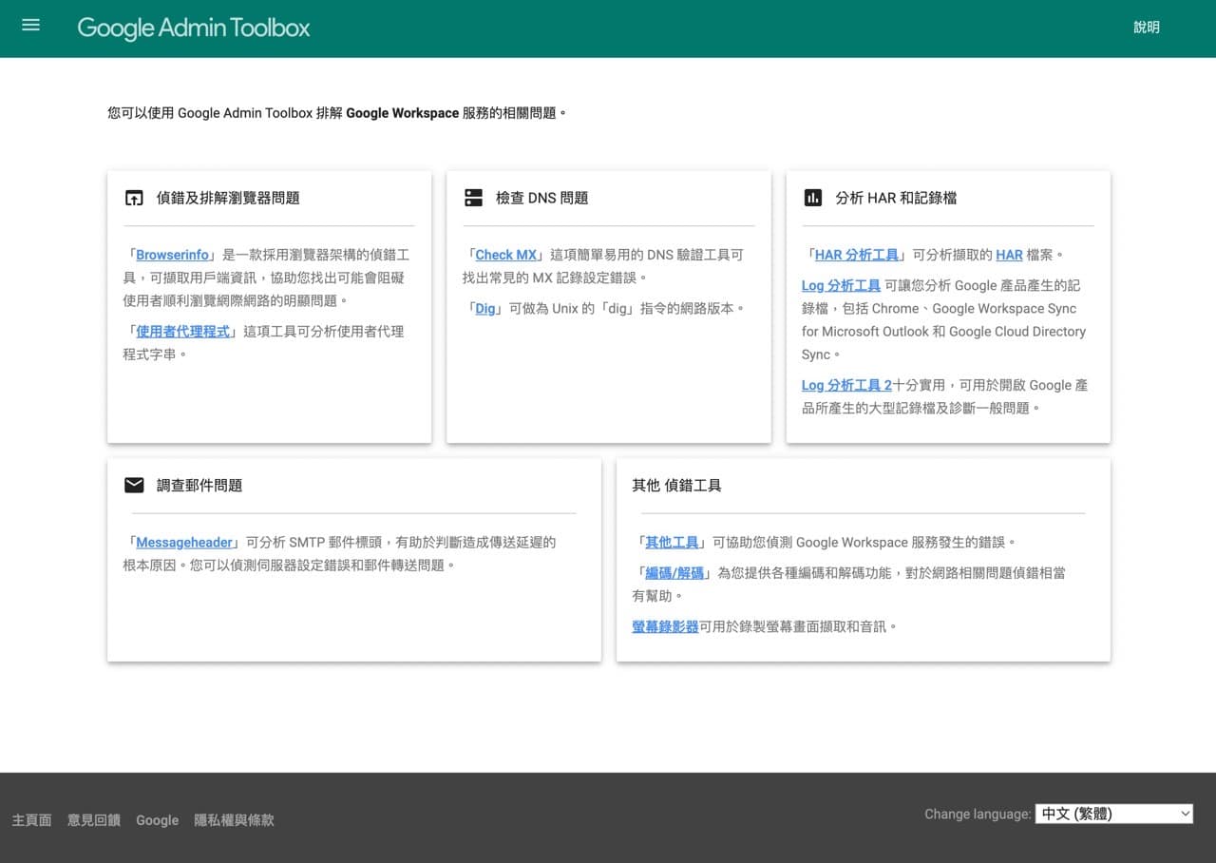Open the 說明 help link
Image resolution: width=1216 pixels, height=863 pixels.
[1147, 28]
